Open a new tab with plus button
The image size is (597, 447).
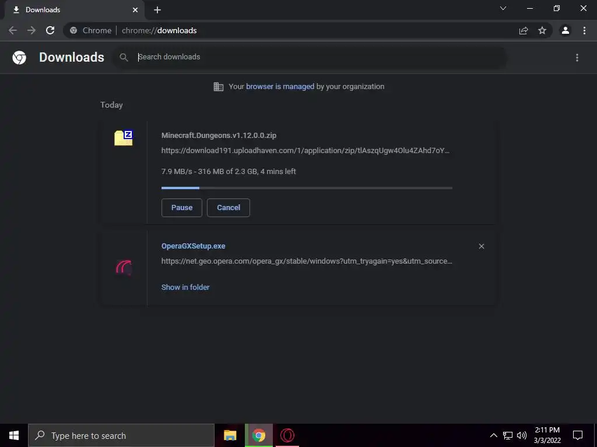pyautogui.click(x=157, y=10)
